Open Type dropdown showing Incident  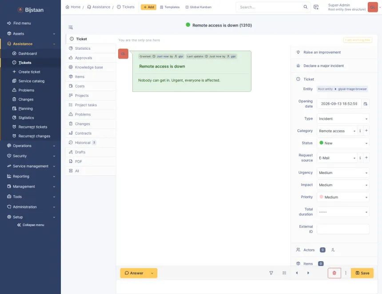pos(343,119)
